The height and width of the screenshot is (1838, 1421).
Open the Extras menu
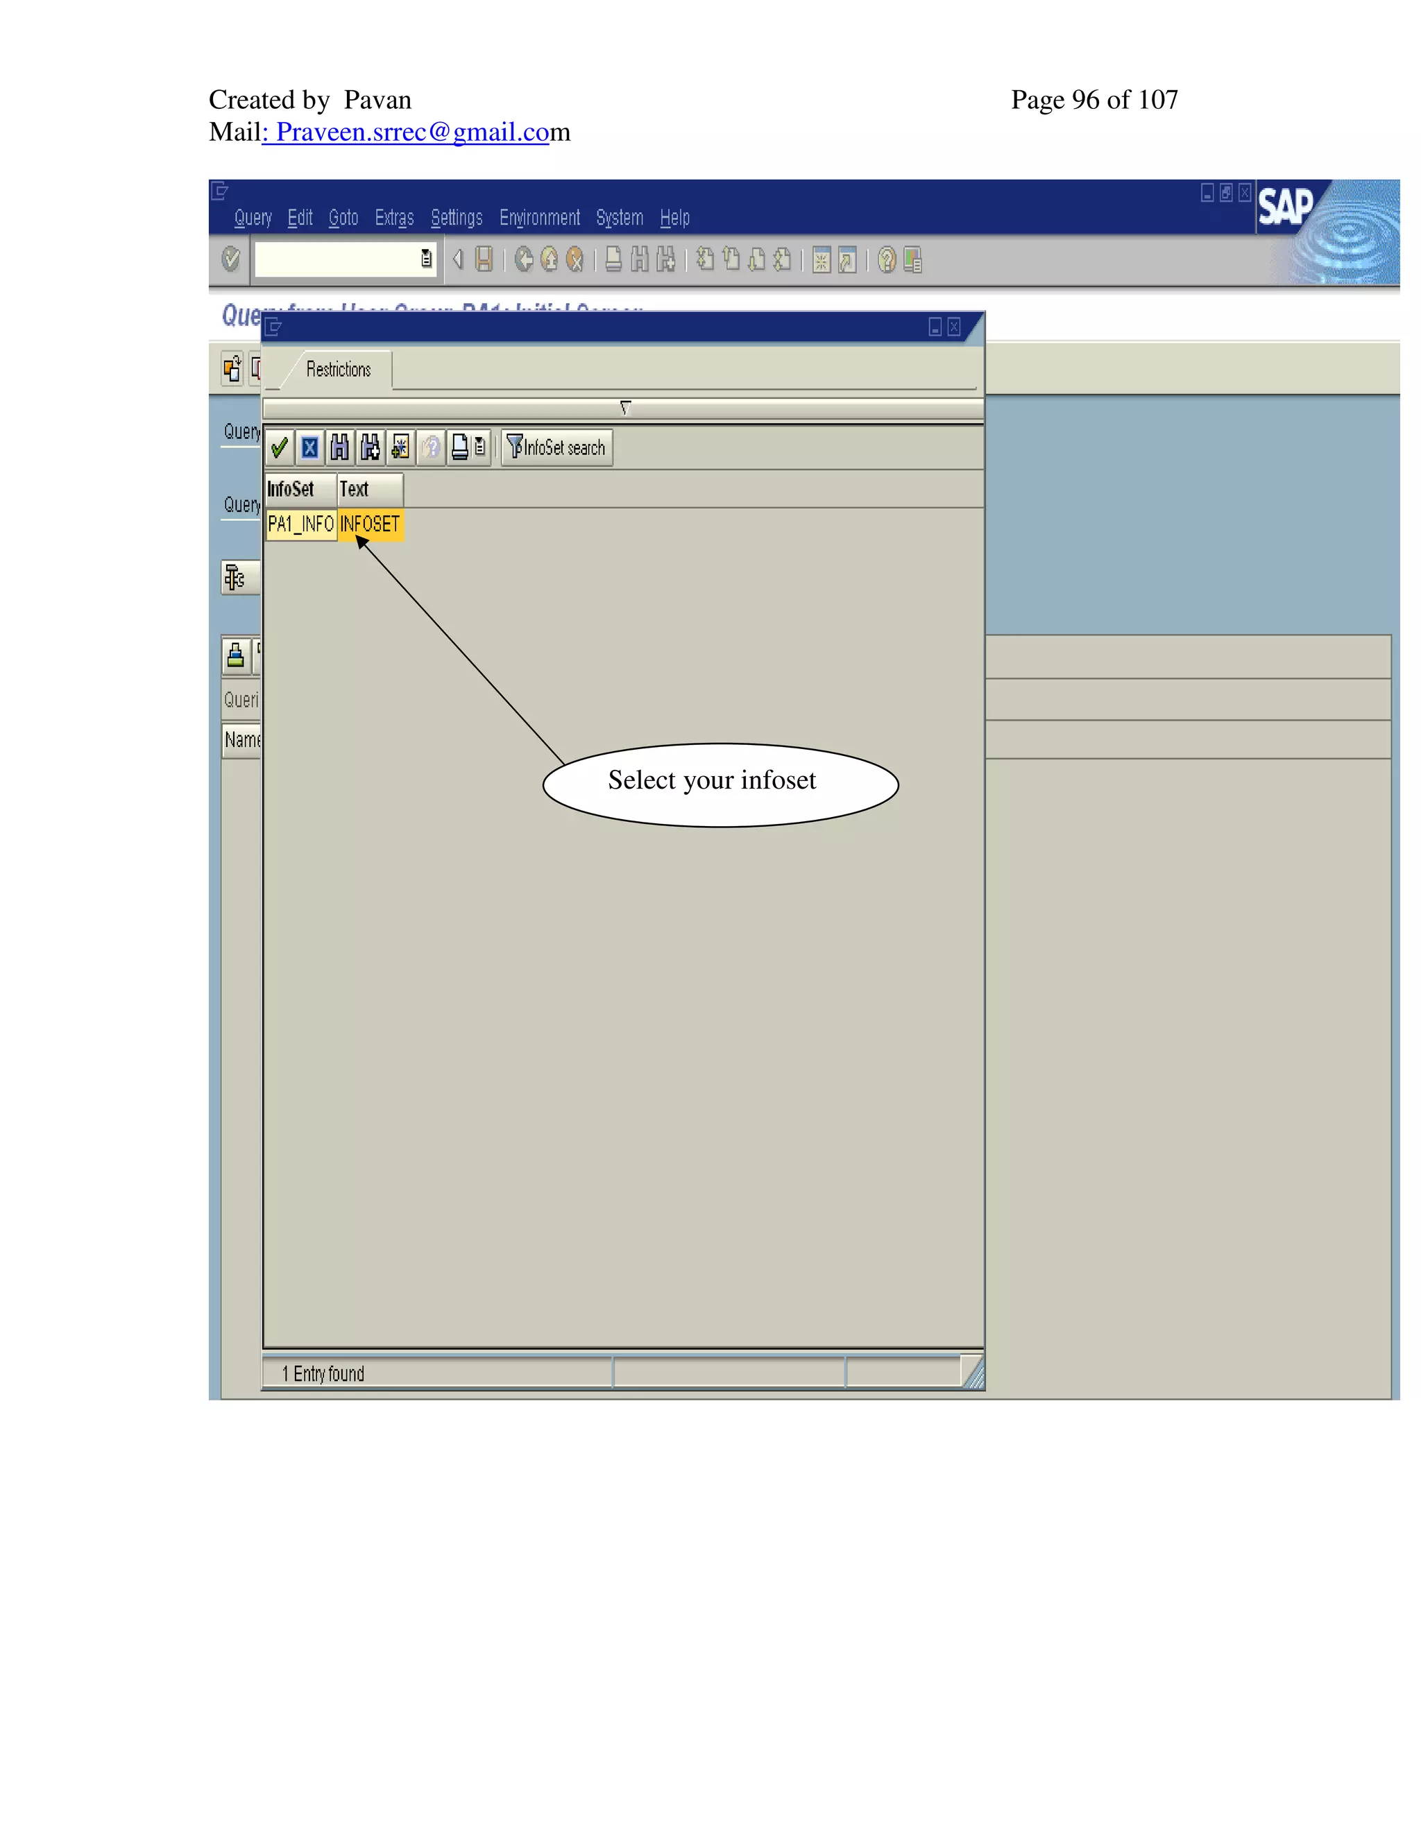pos(394,218)
